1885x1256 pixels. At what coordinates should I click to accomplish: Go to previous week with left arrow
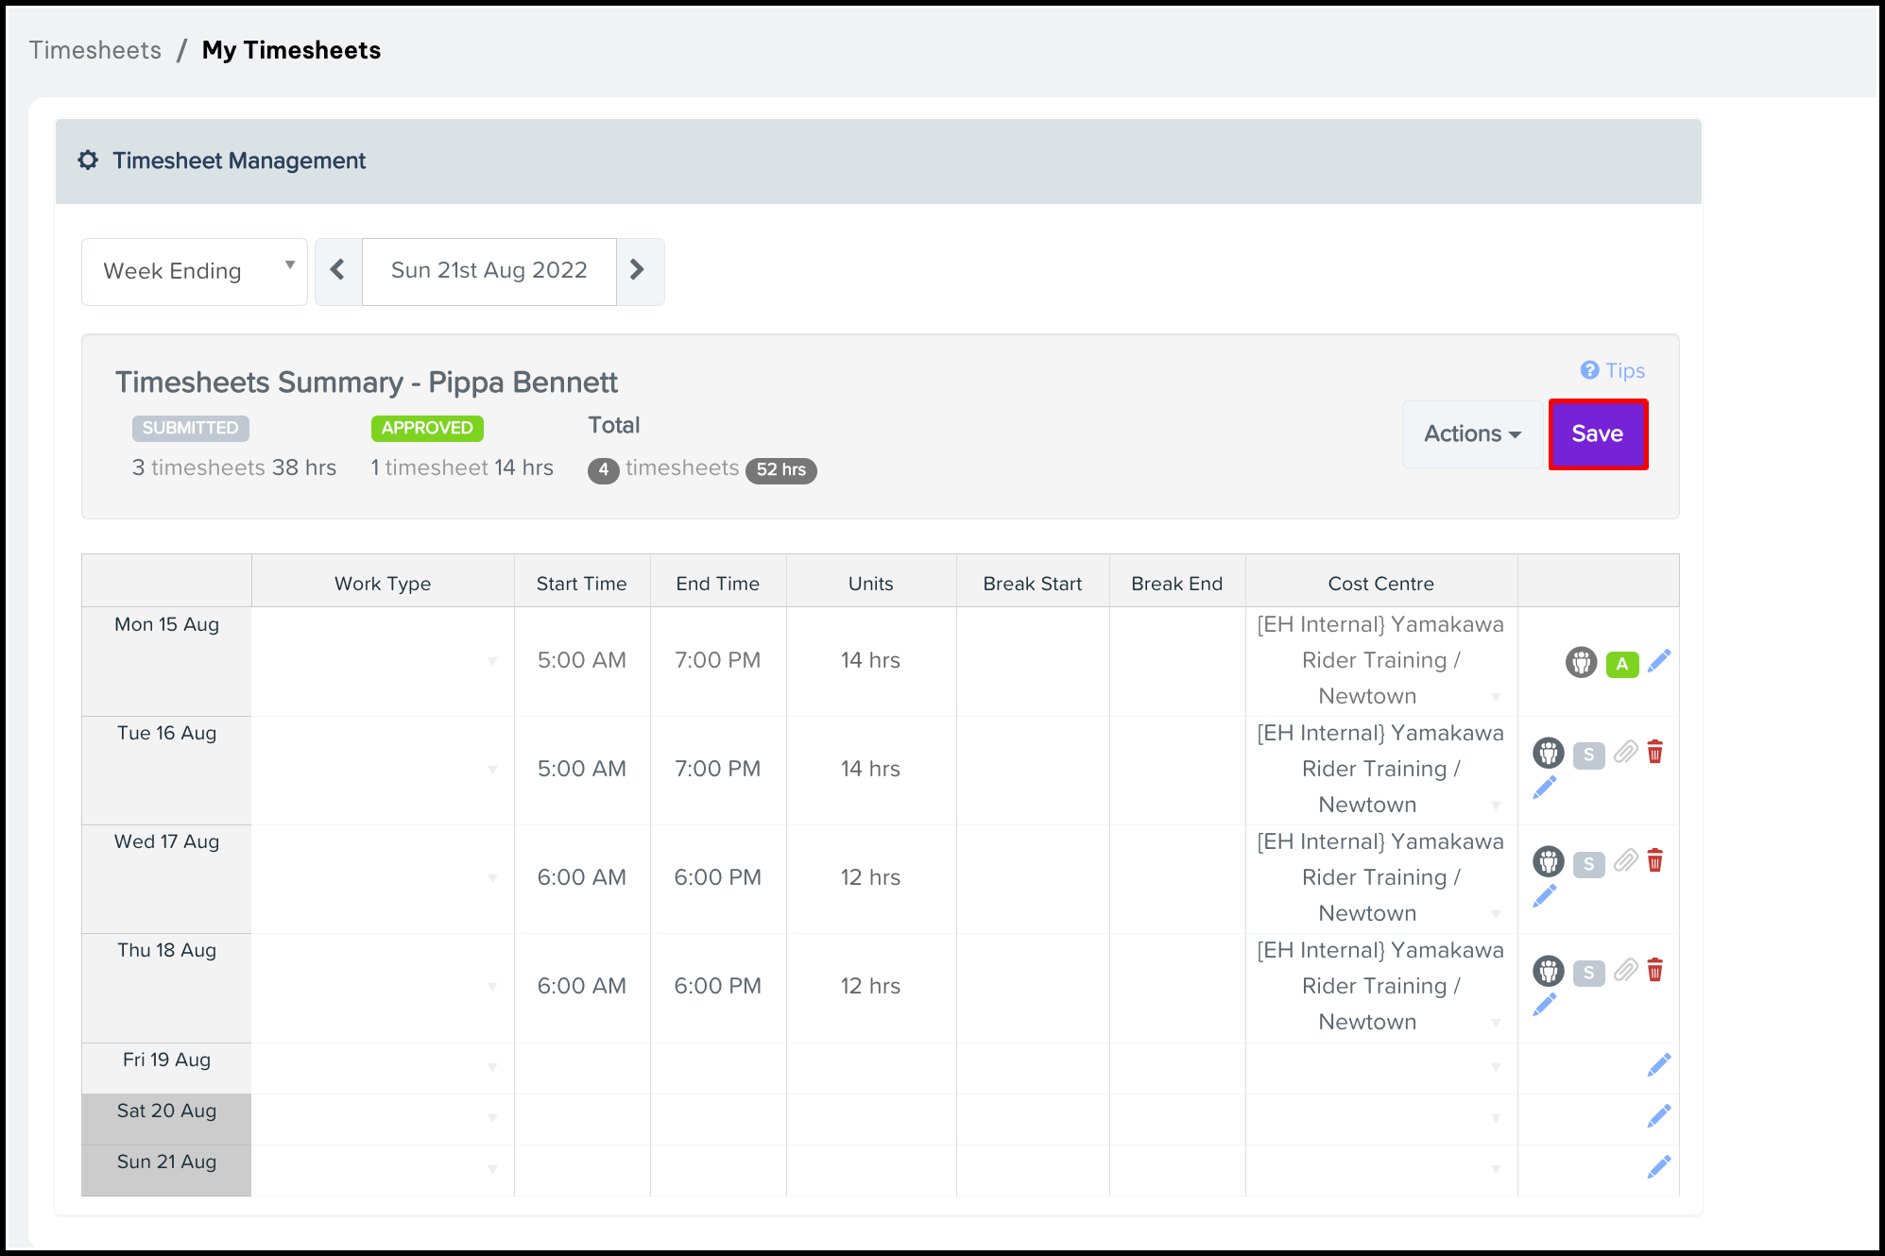(x=338, y=271)
